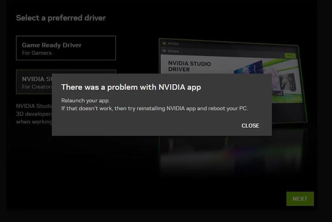Click the Drivers hamburger icon in preview
332x222 pixels.
pyautogui.click(x=164, y=51)
